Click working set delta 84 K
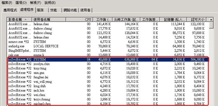Viewport: 218px width, 106px height. click(x=155, y=60)
